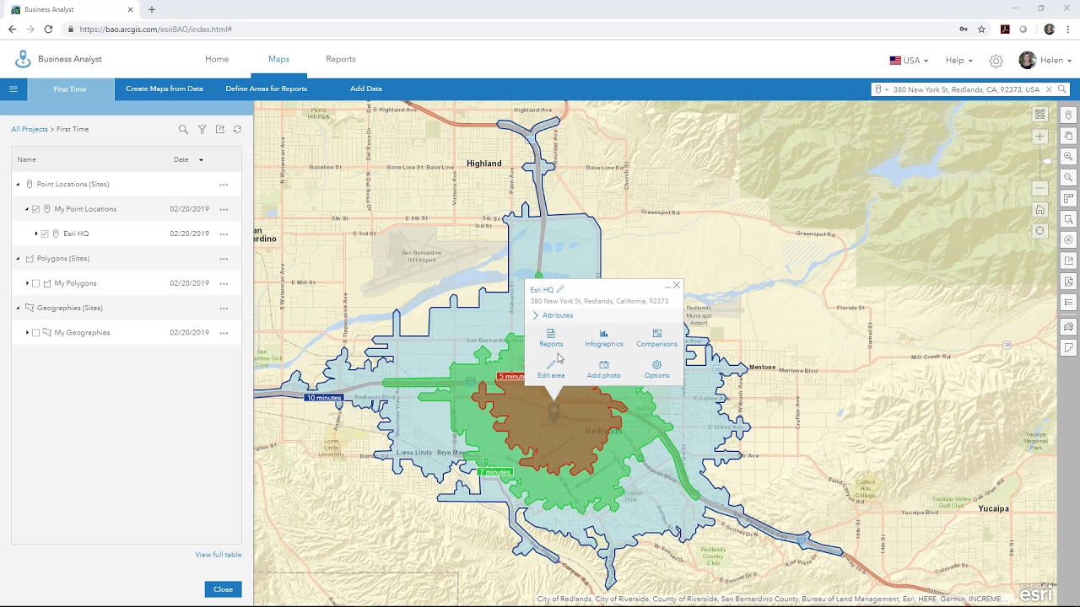The height and width of the screenshot is (607, 1080).
Task: Open Options gear in the popup
Action: coord(656,370)
